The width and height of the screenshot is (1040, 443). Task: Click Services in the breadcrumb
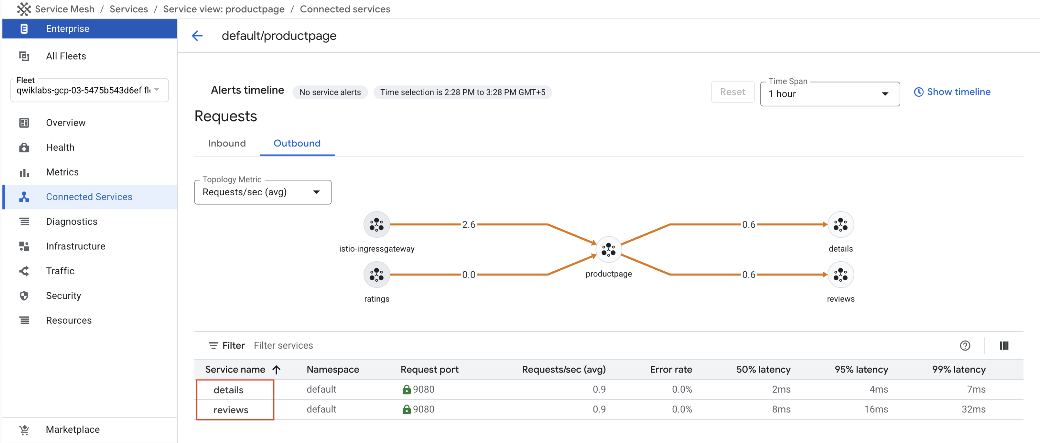point(129,9)
